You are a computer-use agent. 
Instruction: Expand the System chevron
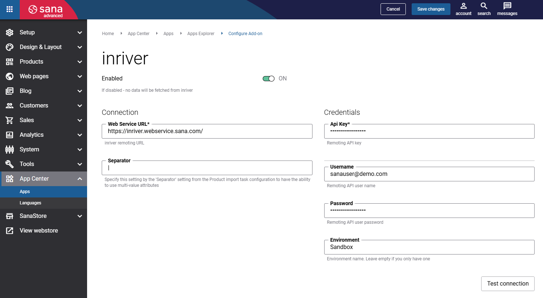click(x=80, y=150)
